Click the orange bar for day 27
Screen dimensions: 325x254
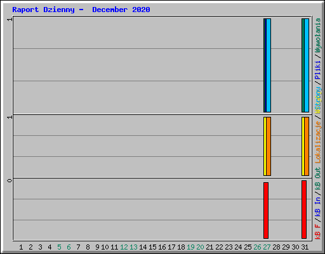coord(269,146)
